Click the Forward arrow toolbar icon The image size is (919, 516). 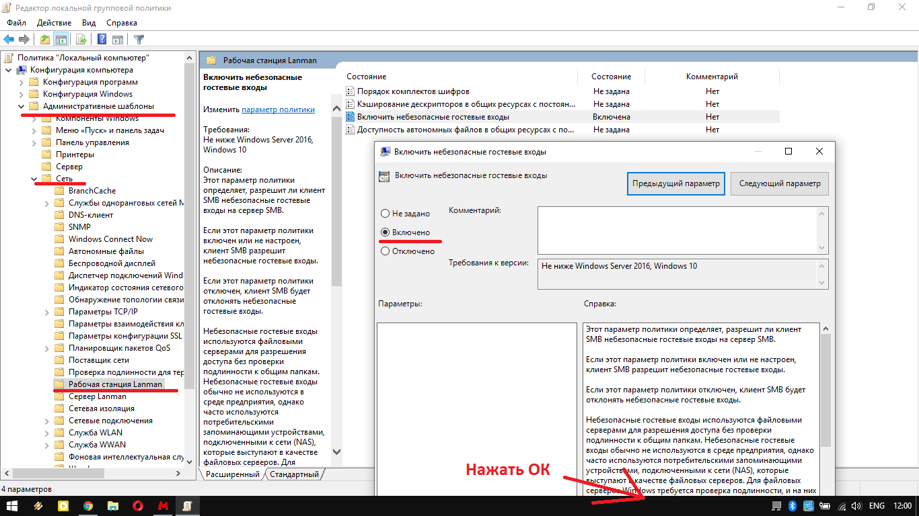pos(25,39)
